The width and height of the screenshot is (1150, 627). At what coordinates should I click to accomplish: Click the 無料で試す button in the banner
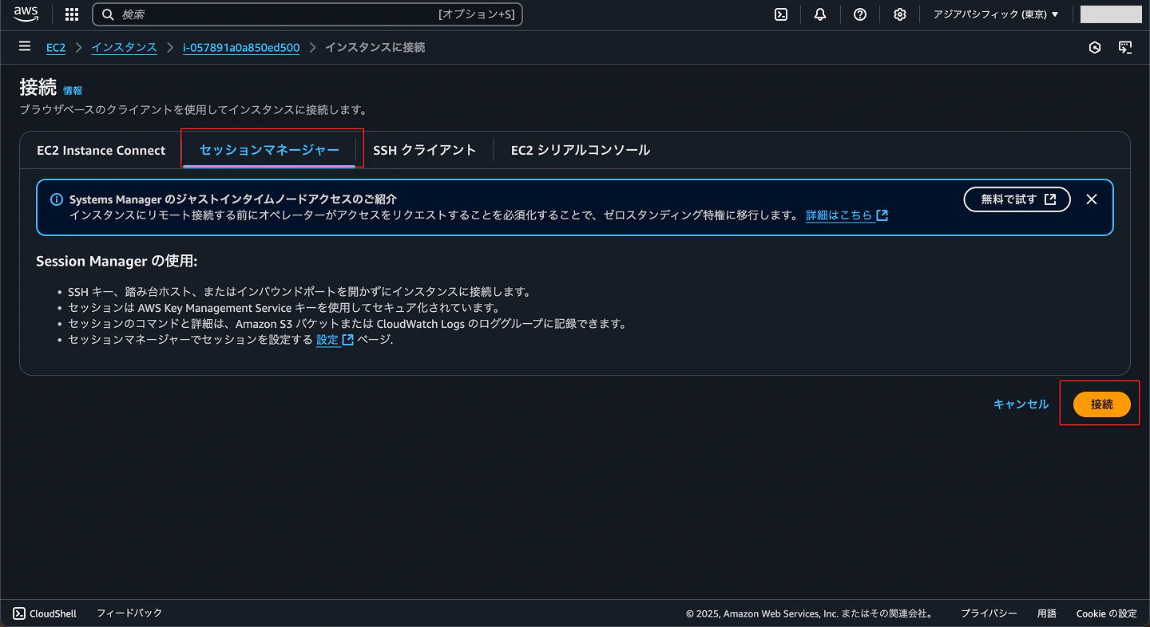click(x=1017, y=199)
